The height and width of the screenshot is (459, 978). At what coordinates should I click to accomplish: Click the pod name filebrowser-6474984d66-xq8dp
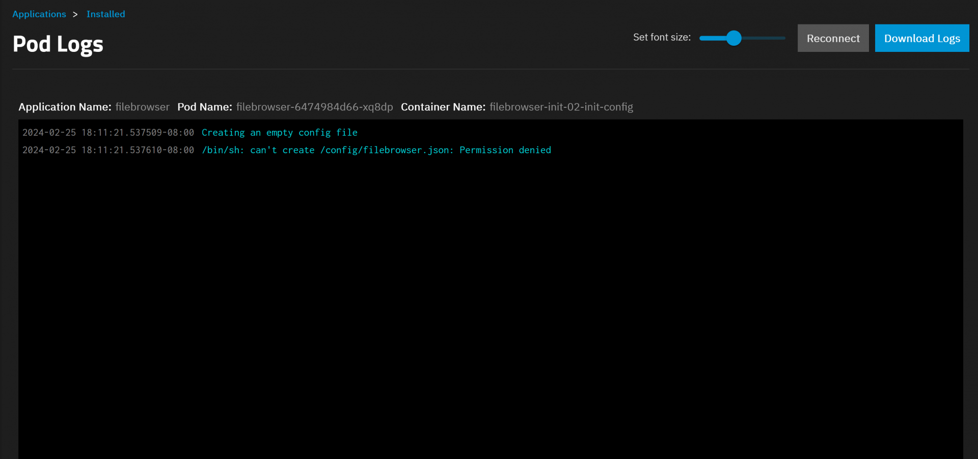[x=315, y=107]
